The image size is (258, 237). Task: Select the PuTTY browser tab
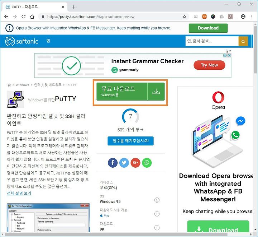[x=35, y=7]
